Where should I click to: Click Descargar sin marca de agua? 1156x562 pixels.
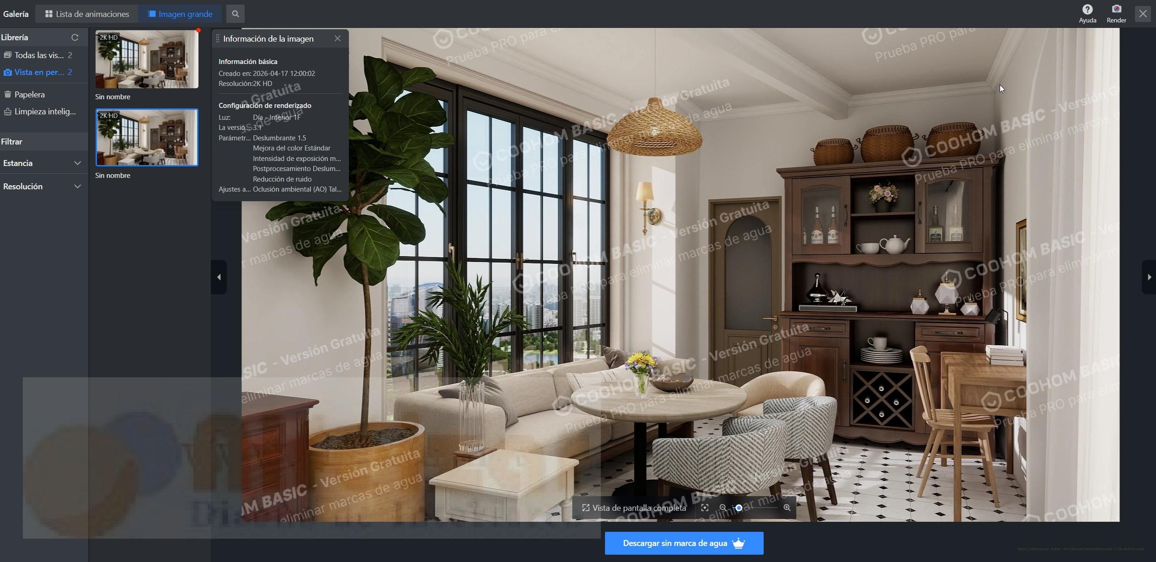tap(684, 543)
